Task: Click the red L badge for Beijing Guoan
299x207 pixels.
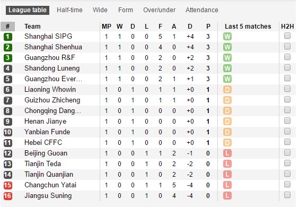Action: pyautogui.click(x=227, y=153)
